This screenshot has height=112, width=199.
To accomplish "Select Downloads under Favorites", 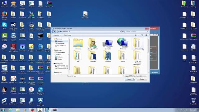I will 61,44.
